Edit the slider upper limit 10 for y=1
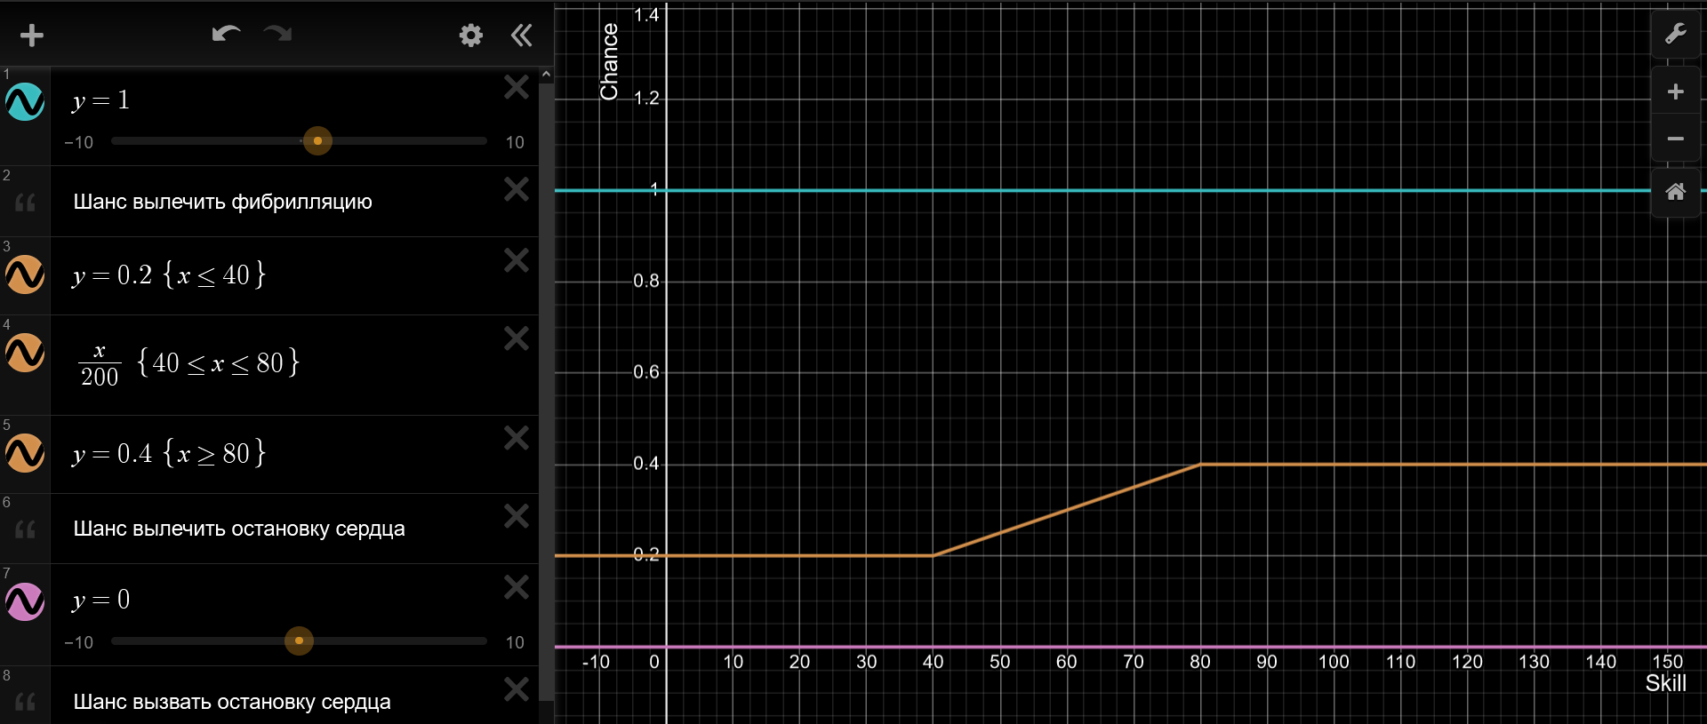The width and height of the screenshot is (1707, 724). click(515, 142)
